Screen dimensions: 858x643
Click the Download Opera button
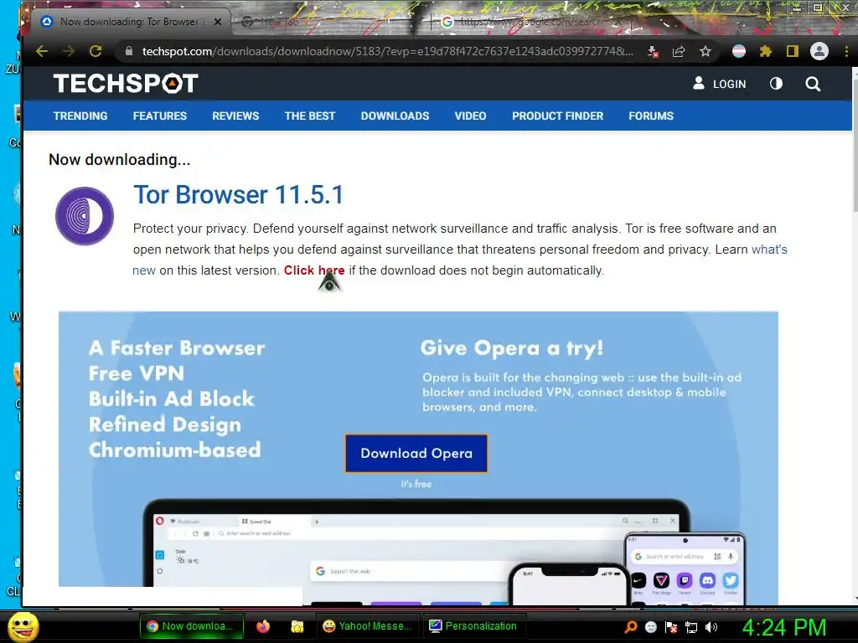416,453
